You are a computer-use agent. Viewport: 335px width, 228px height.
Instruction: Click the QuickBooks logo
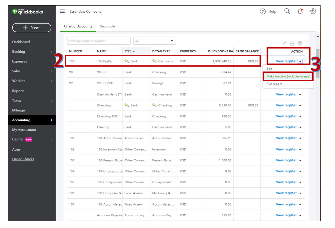point(27,11)
